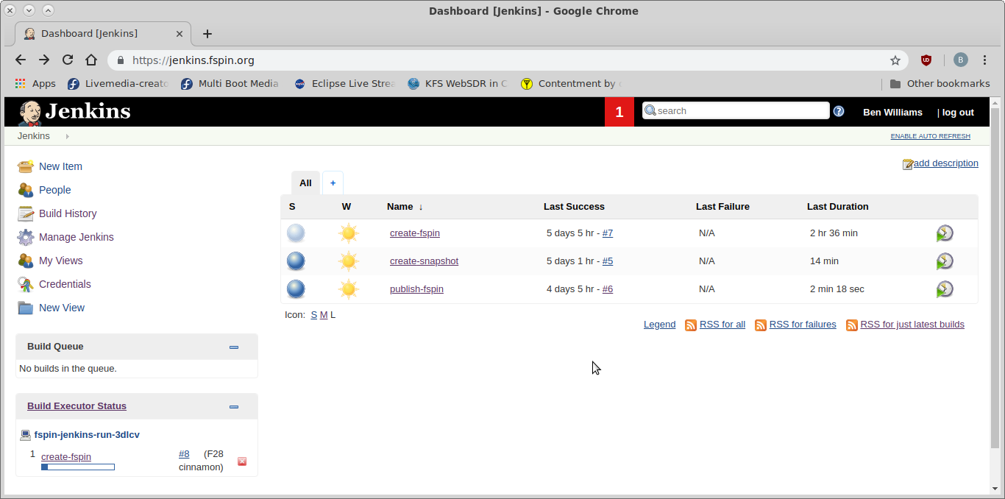Click the publish-fspin blue status ball
Screen dimensions: 1005x499
click(x=296, y=289)
